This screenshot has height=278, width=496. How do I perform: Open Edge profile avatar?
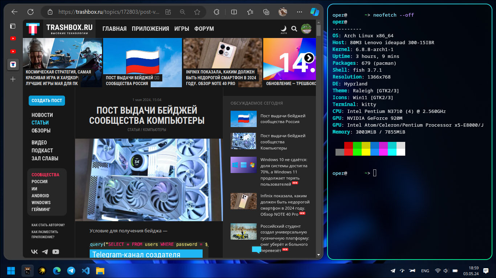click(283, 12)
